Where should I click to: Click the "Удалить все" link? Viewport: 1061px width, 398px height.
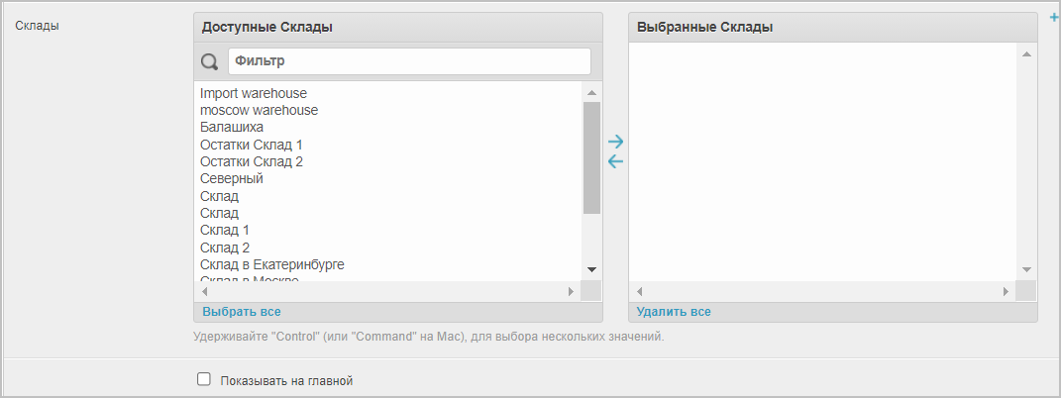(674, 312)
